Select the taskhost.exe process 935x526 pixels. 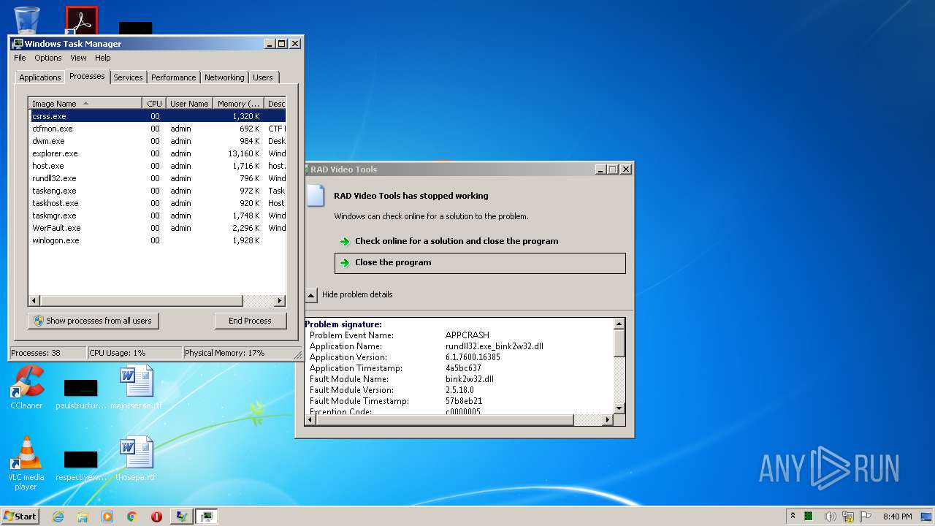pos(157,203)
